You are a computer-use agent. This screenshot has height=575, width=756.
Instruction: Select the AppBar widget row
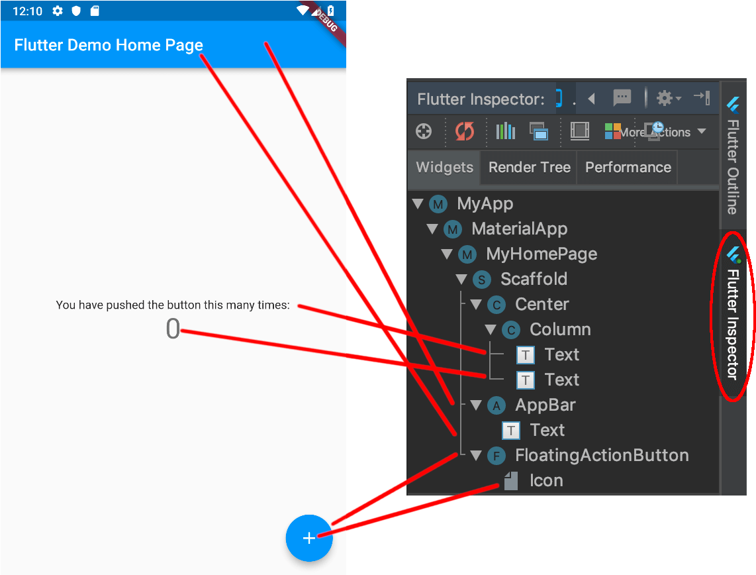[563, 405]
